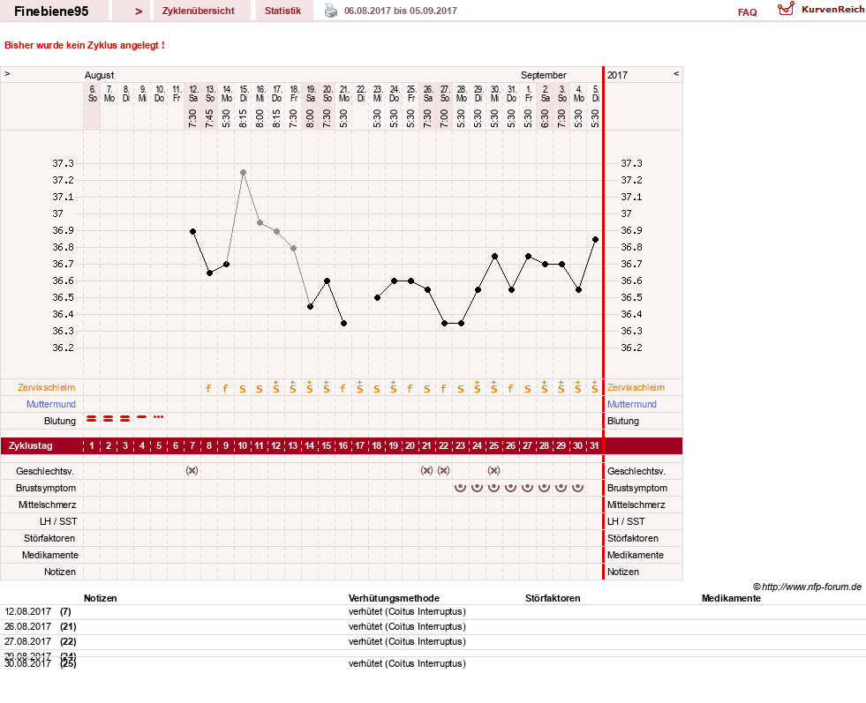The width and height of the screenshot is (866, 703).
Task: Click the Medikamente column heading below chart
Action: pos(731,598)
